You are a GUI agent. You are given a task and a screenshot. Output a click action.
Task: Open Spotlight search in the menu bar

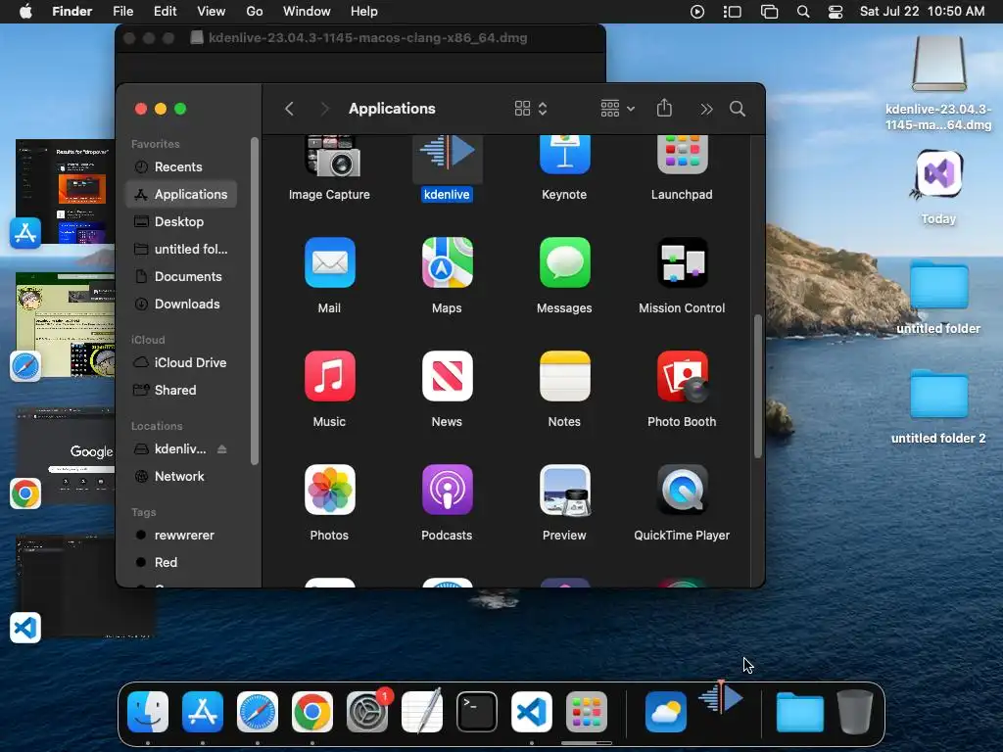tap(803, 12)
